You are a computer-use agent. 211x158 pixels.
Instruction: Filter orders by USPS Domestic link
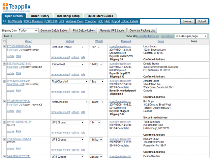coord(34,21)
